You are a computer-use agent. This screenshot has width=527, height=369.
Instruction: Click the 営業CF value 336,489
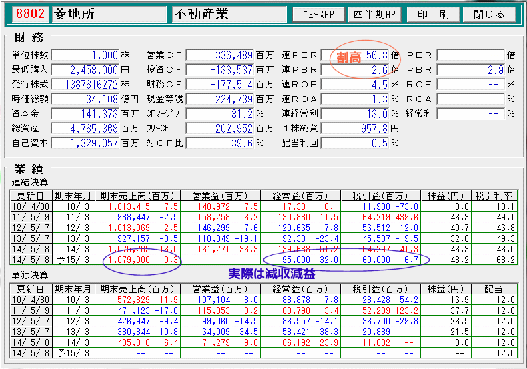tap(220, 55)
